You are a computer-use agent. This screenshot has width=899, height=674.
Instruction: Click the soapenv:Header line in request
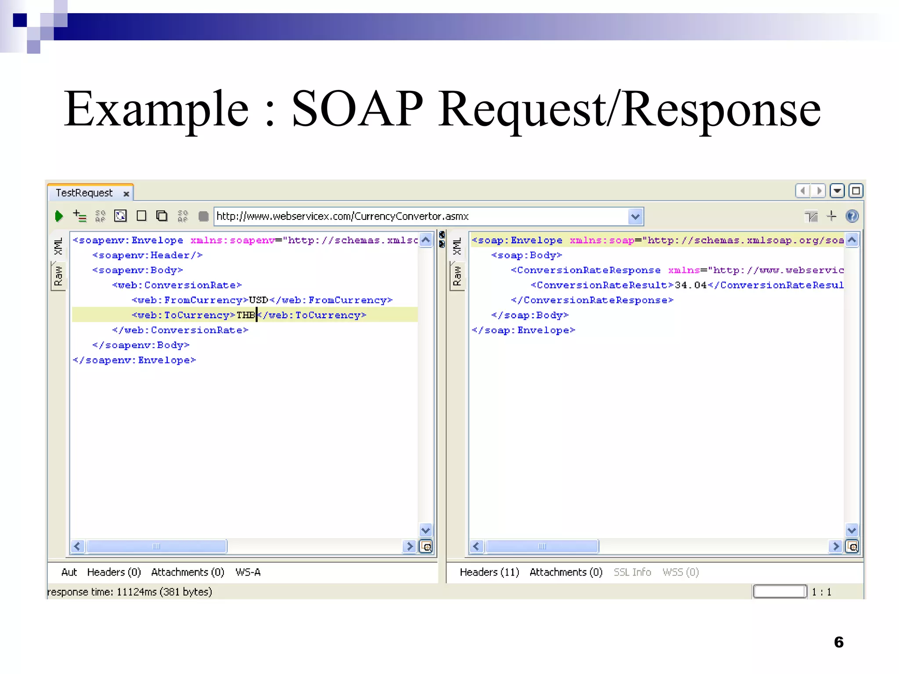pos(147,255)
